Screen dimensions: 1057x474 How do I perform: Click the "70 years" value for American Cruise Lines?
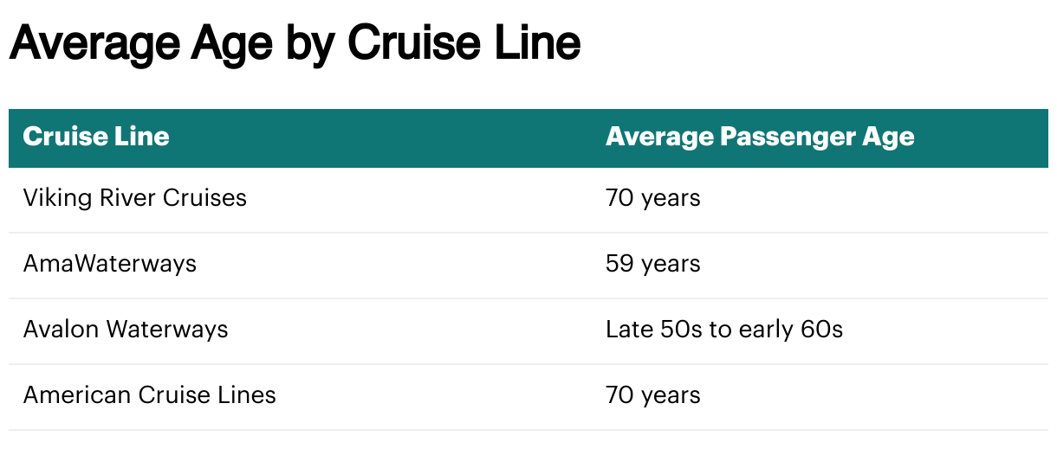653,395
